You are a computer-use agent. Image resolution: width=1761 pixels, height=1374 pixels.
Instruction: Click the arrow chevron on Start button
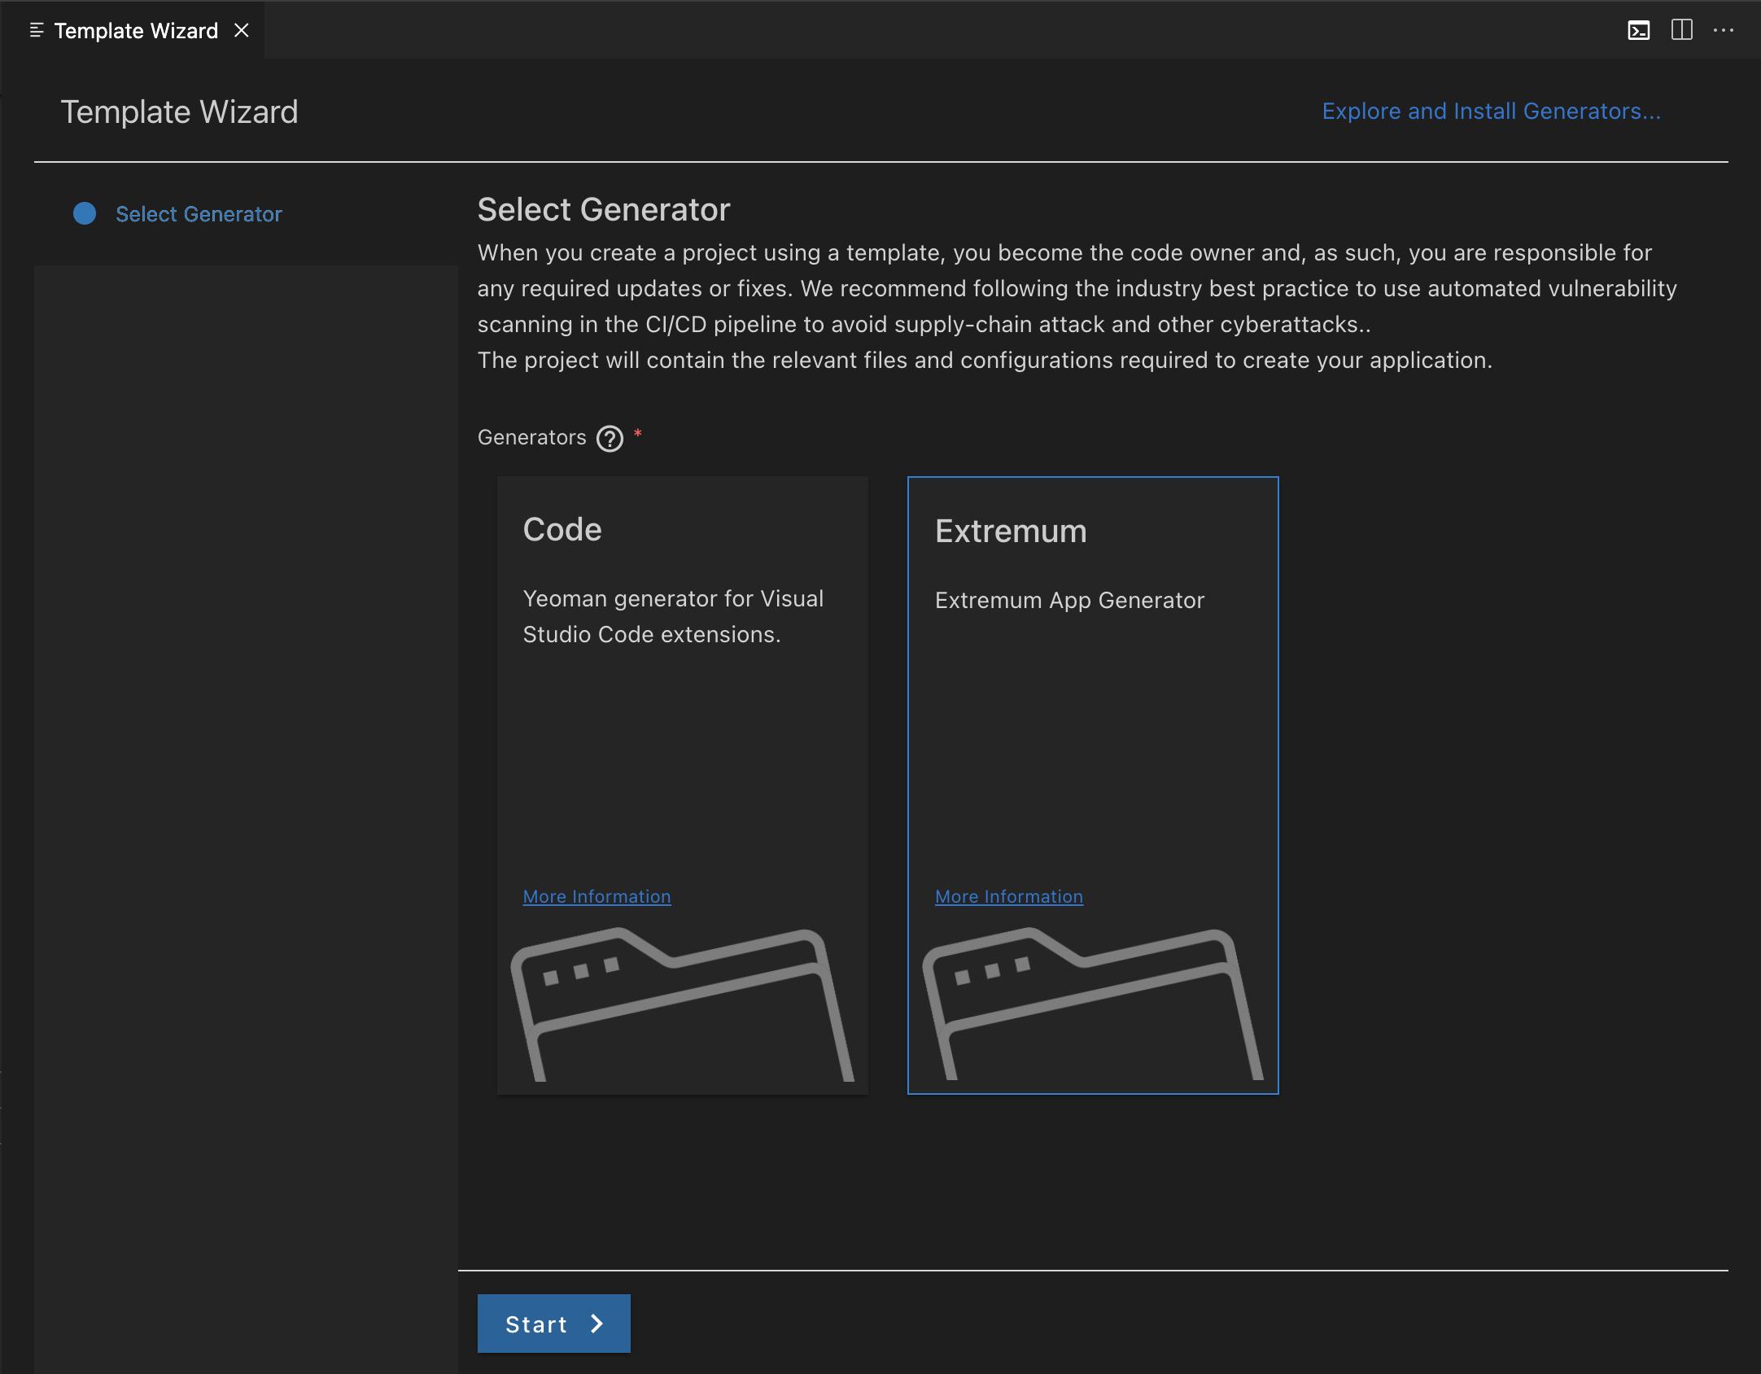click(x=596, y=1324)
